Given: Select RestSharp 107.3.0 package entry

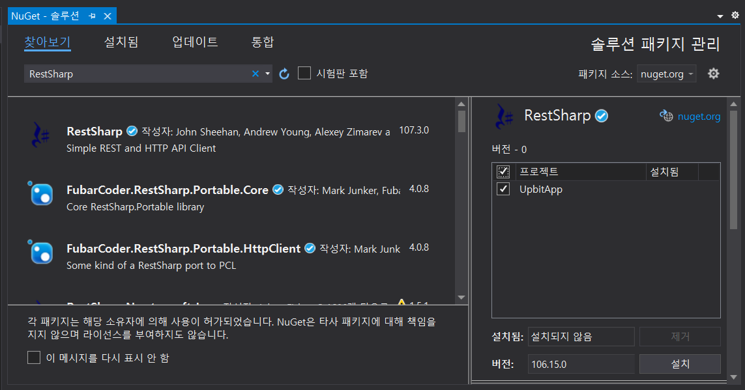Looking at the screenshot, I should [x=231, y=139].
